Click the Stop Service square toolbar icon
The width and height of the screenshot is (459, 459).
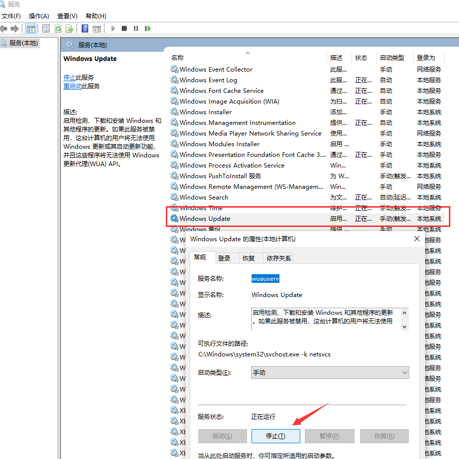pos(124,28)
